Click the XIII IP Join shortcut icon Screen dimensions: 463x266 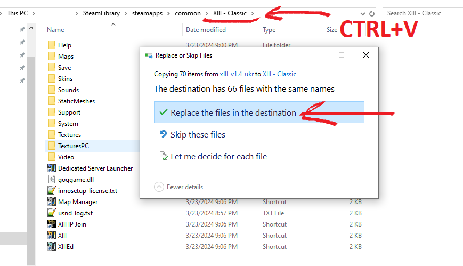pyautogui.click(x=52, y=224)
